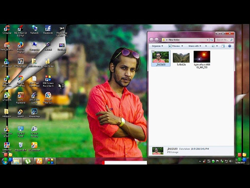Open the K7 TotalSecurity desktop shortcut

pyautogui.click(x=21, y=63)
